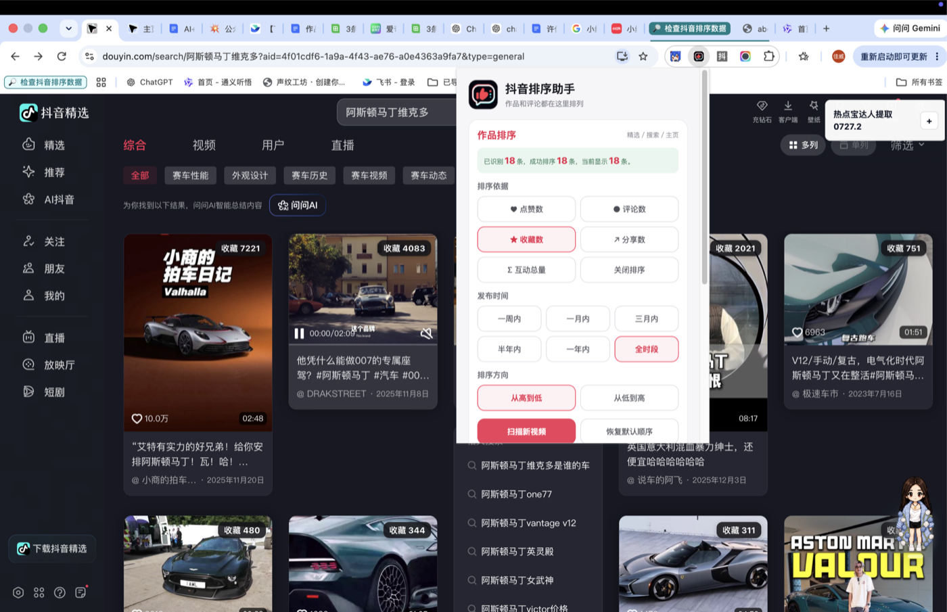Image resolution: width=947 pixels, height=612 pixels.
Task: Switch to 视频 search tab
Action: coord(204,145)
